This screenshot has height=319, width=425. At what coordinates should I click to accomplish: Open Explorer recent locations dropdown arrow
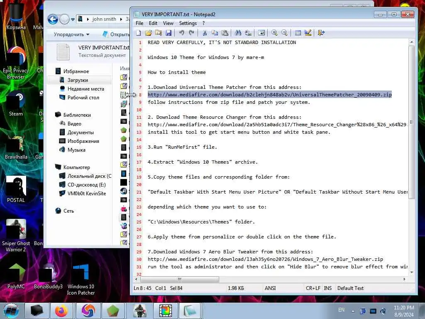(x=73, y=19)
